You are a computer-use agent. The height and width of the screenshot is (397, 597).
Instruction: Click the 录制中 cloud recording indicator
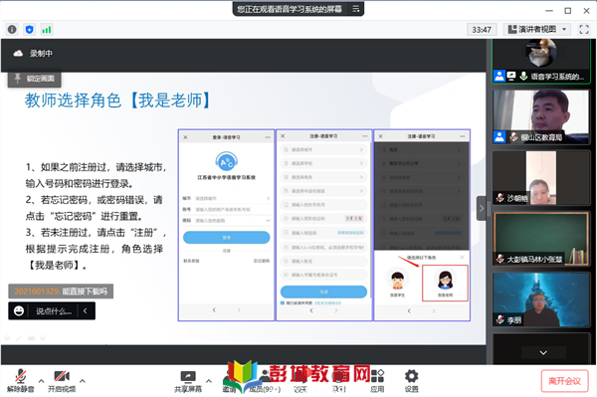pyautogui.click(x=33, y=54)
